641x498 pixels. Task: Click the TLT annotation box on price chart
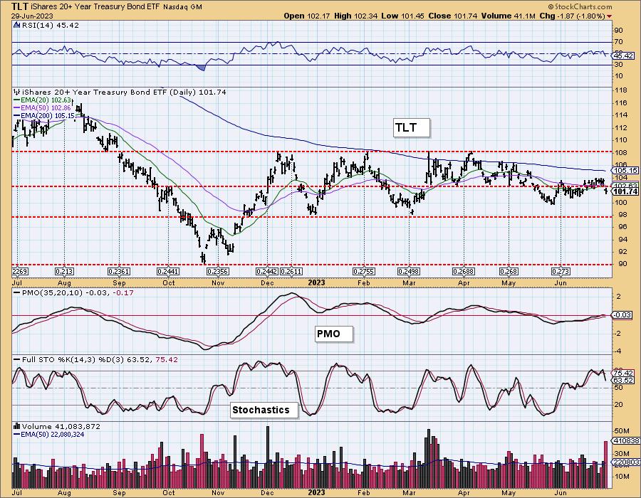pyautogui.click(x=411, y=128)
